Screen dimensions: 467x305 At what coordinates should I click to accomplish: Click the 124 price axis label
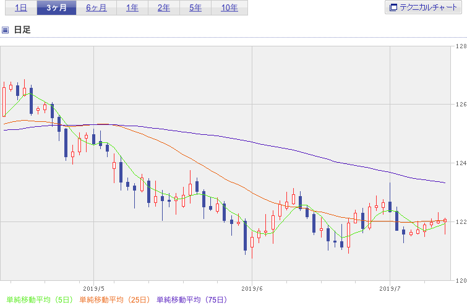pyautogui.click(x=461, y=163)
